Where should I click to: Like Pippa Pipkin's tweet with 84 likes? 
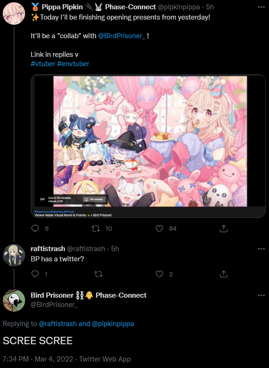(x=159, y=228)
